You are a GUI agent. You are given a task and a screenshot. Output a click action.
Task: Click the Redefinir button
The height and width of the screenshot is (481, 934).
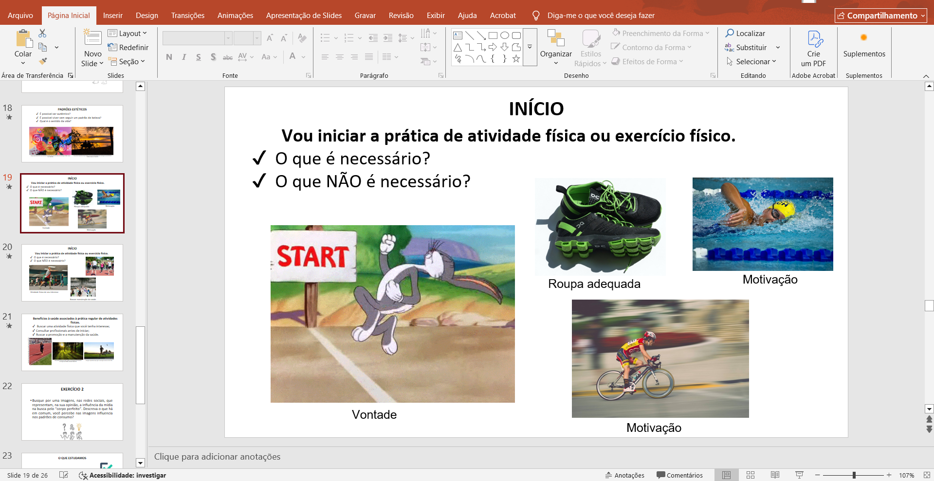pos(128,47)
